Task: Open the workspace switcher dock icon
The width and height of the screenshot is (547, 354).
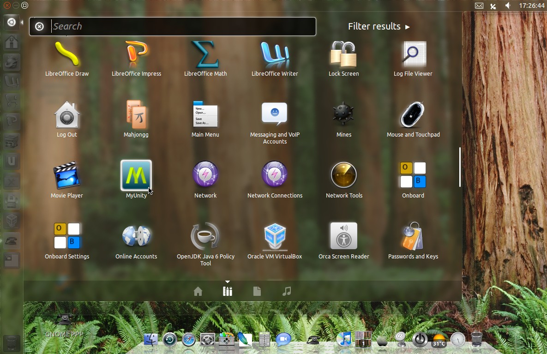Action: pyautogui.click(x=363, y=339)
